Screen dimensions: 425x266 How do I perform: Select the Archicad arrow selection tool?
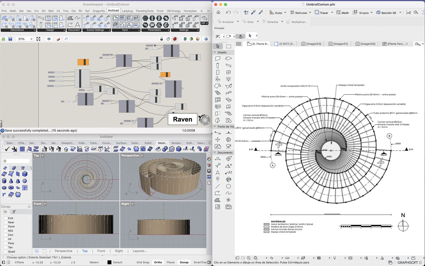click(218, 46)
